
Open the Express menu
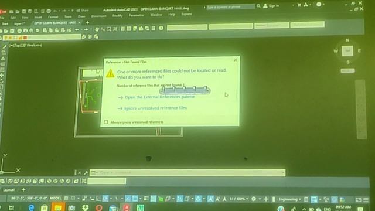(186, 14)
